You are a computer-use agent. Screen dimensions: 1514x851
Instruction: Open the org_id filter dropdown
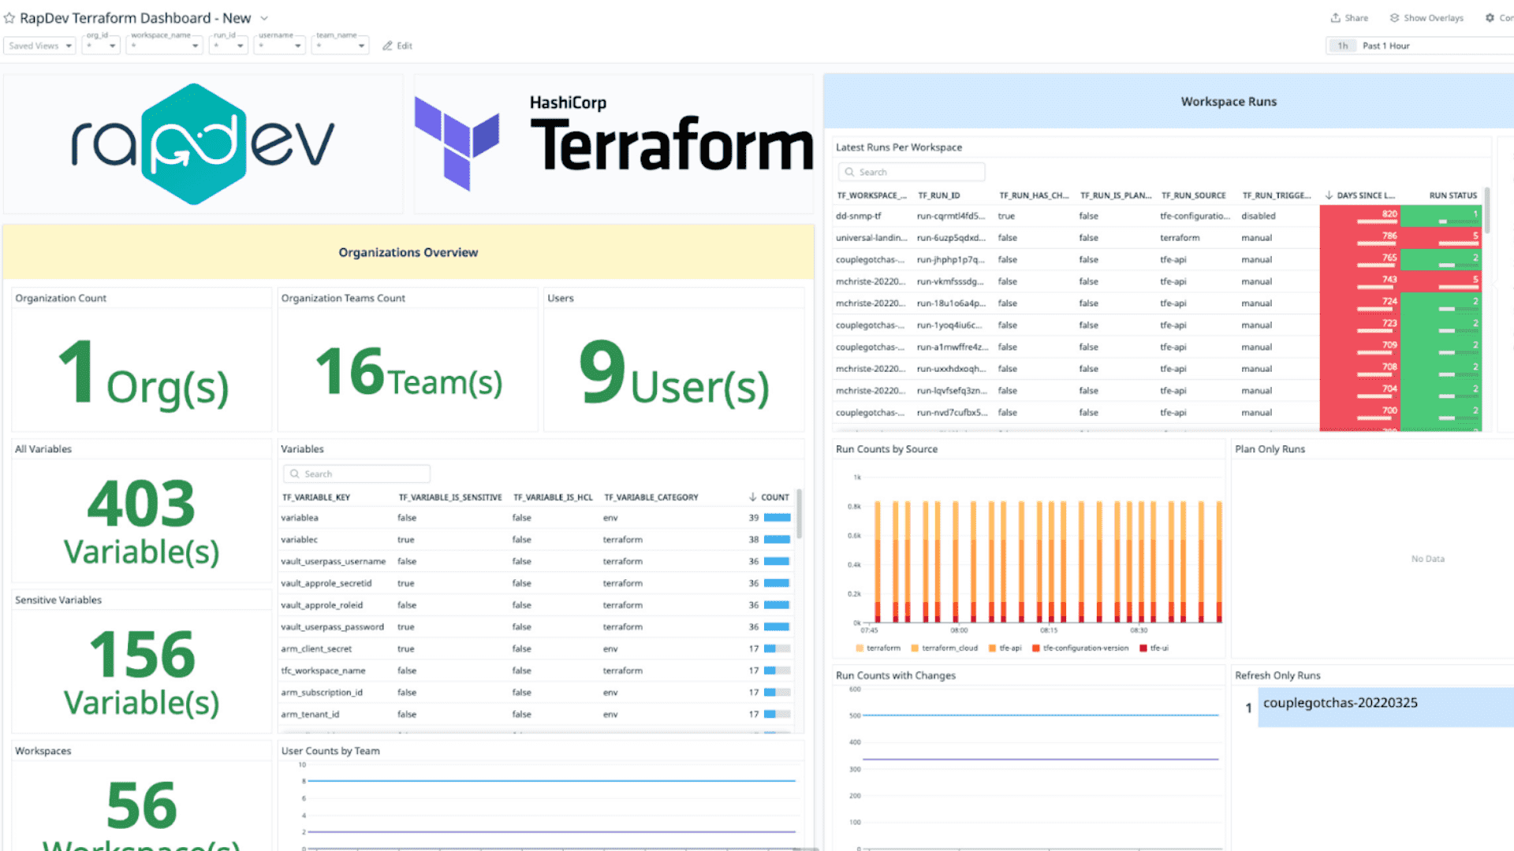click(x=101, y=46)
